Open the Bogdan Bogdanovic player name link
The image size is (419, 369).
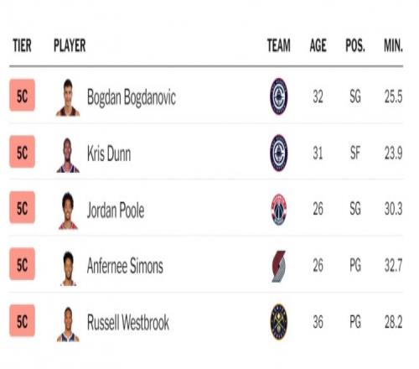tap(132, 97)
